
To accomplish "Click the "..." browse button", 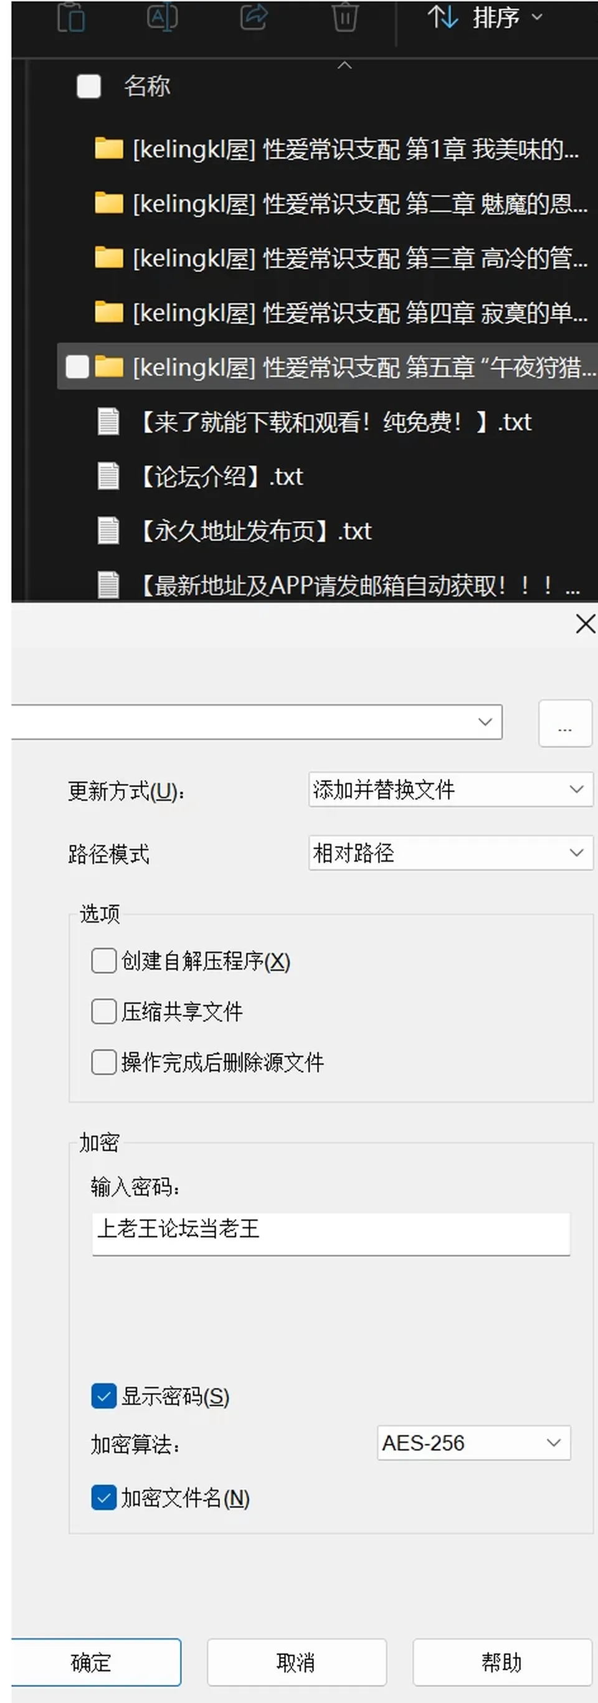I will coord(566,724).
